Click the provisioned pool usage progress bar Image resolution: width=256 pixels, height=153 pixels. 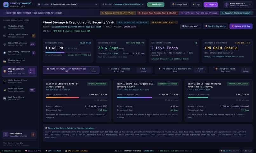[68, 52]
